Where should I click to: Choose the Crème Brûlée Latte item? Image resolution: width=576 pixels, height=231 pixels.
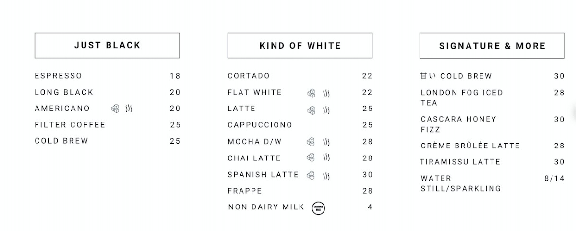(470, 146)
